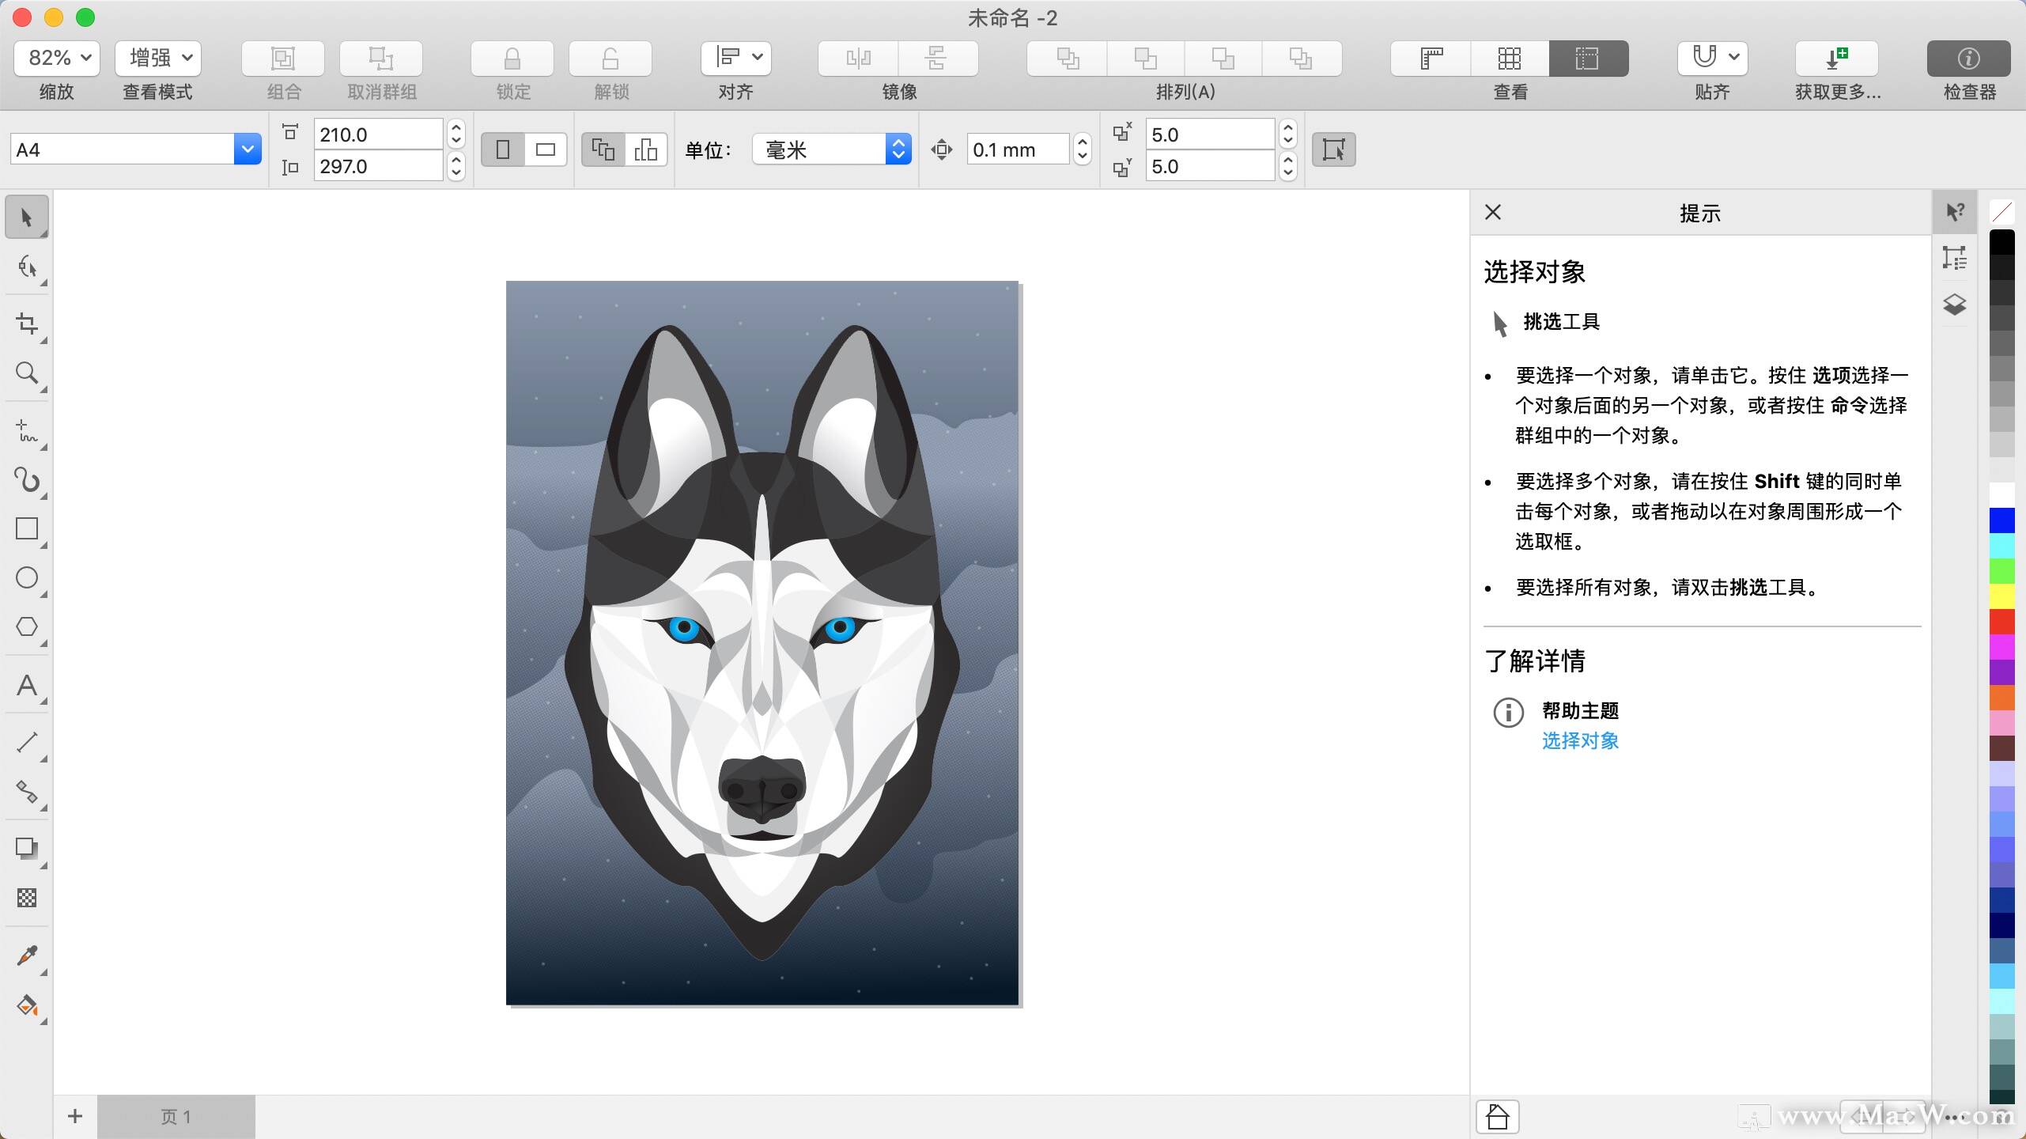Click duplicate X offset 5.0 field

1210,134
